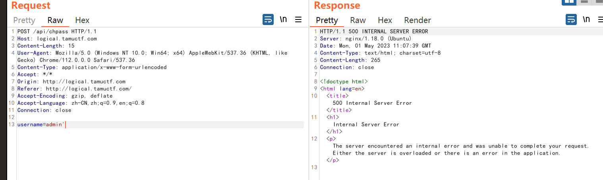Select the tabbed layout icon at far right
603x180 pixels.
[x=597, y=2]
